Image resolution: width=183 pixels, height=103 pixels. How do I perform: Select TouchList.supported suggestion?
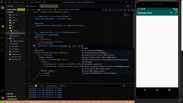tap(107, 64)
